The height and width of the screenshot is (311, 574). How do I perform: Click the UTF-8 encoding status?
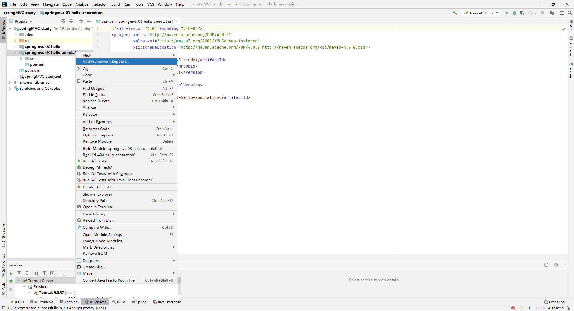[x=540, y=308]
